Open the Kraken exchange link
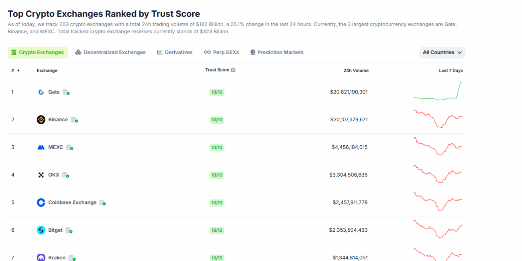Image resolution: width=522 pixels, height=261 pixels. (57, 257)
